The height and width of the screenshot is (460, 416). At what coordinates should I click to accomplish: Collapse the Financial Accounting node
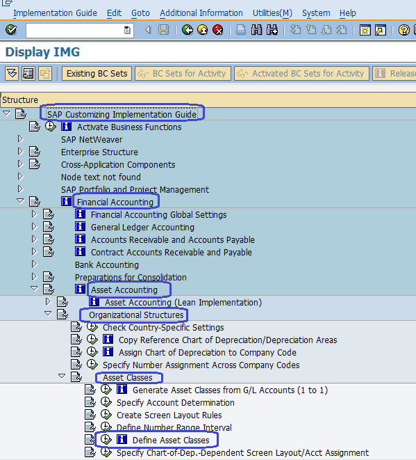pyautogui.click(x=20, y=201)
